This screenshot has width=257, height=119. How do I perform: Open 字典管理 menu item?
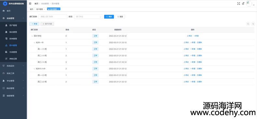pos(13,52)
